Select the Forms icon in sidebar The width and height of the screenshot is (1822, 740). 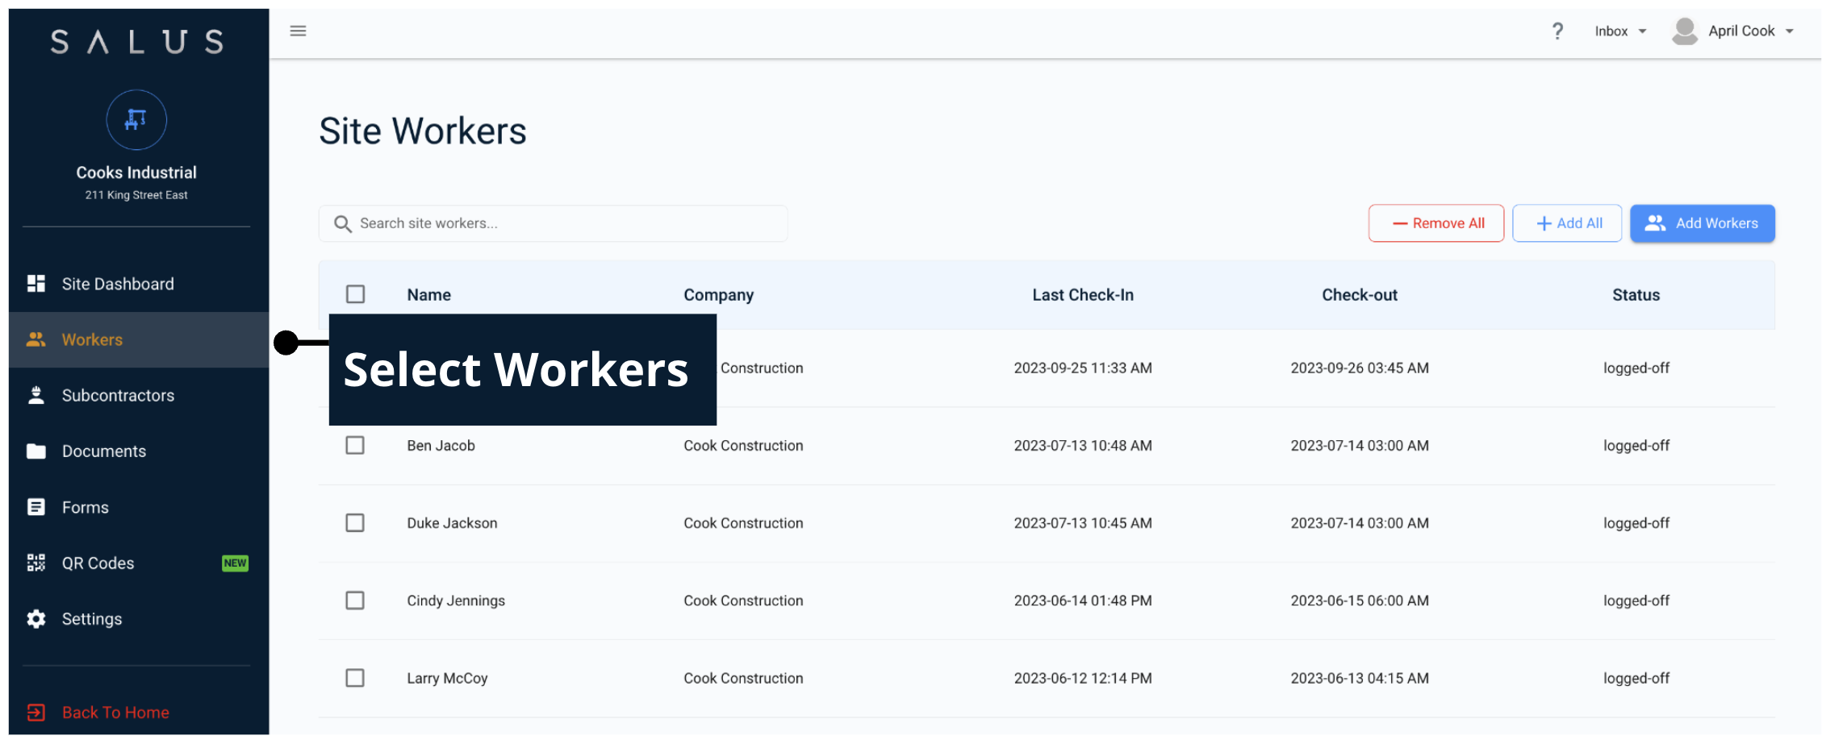click(x=36, y=506)
